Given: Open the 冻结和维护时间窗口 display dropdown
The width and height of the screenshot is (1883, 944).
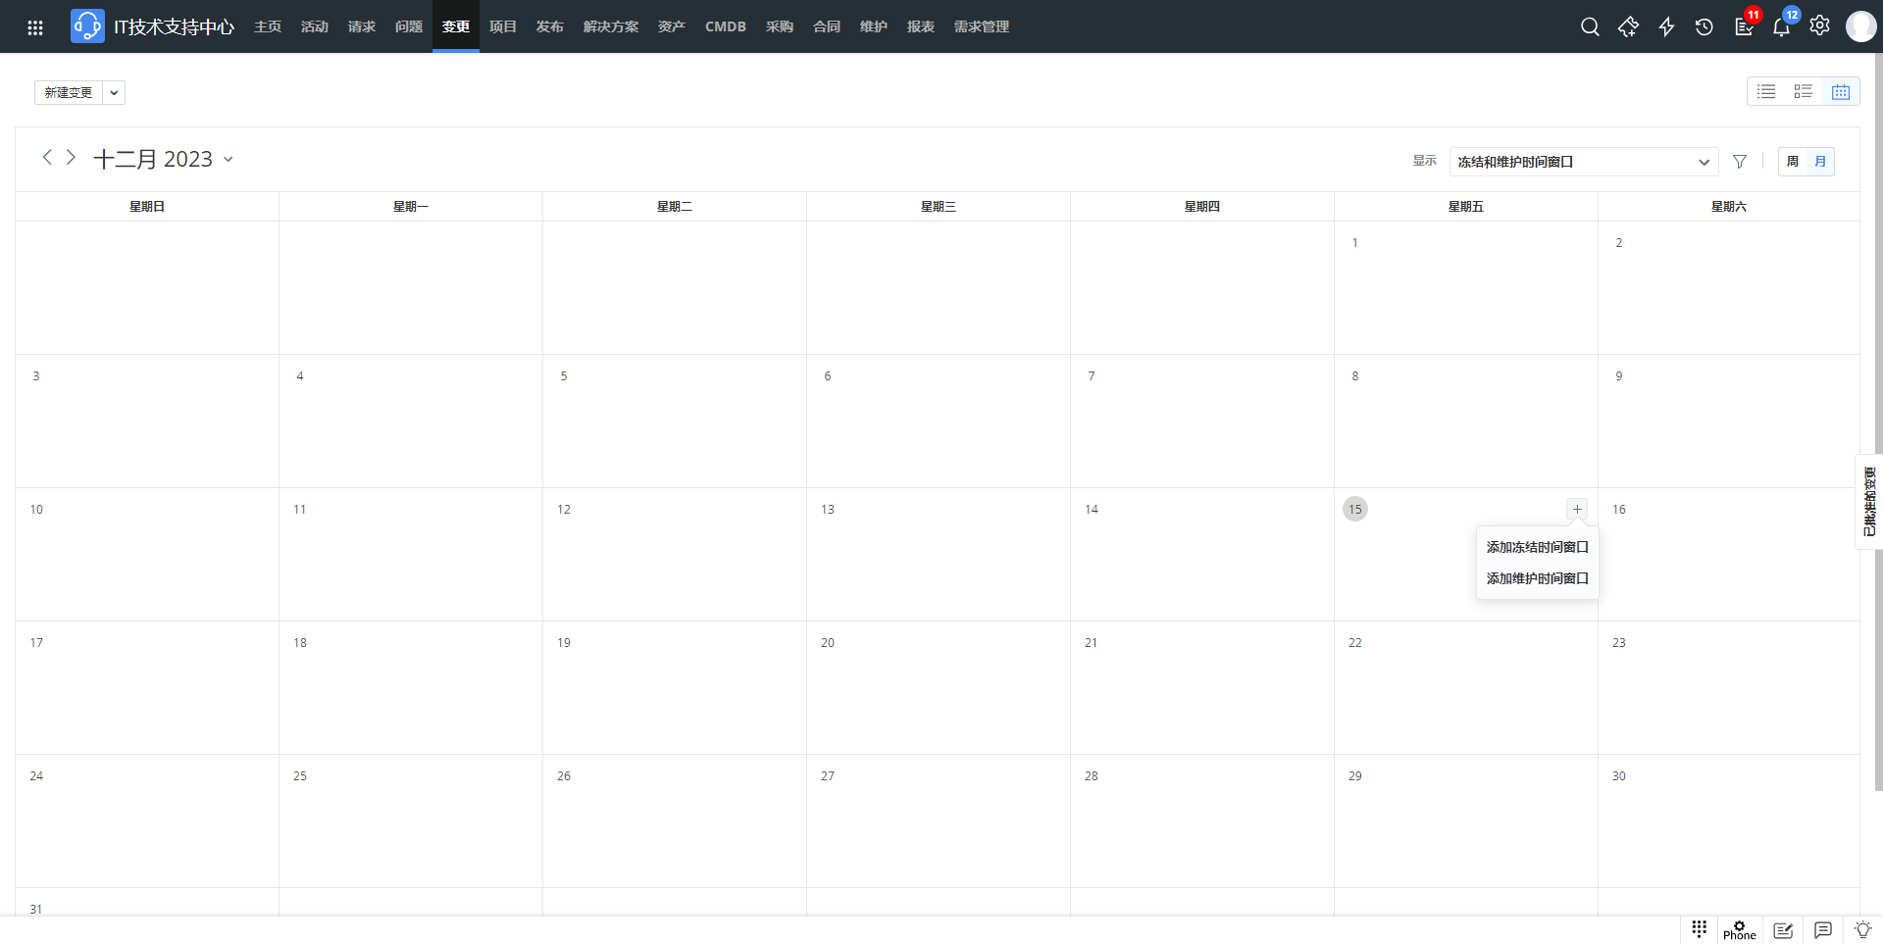Looking at the screenshot, I should [1583, 162].
